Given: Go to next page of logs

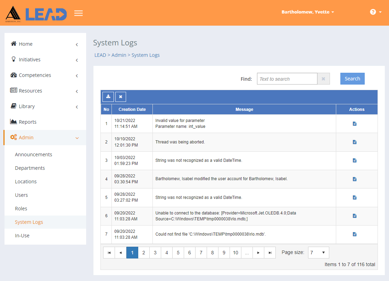Looking at the screenshot, I should [x=258, y=253].
